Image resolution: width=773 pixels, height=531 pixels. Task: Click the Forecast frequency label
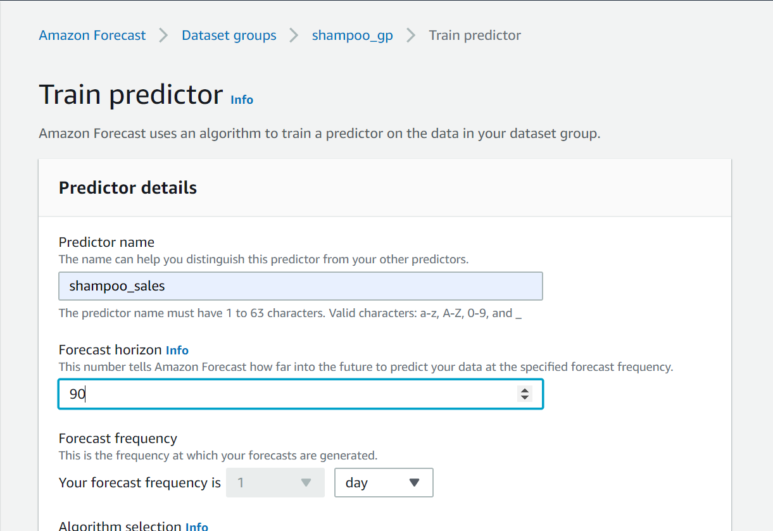pos(118,439)
